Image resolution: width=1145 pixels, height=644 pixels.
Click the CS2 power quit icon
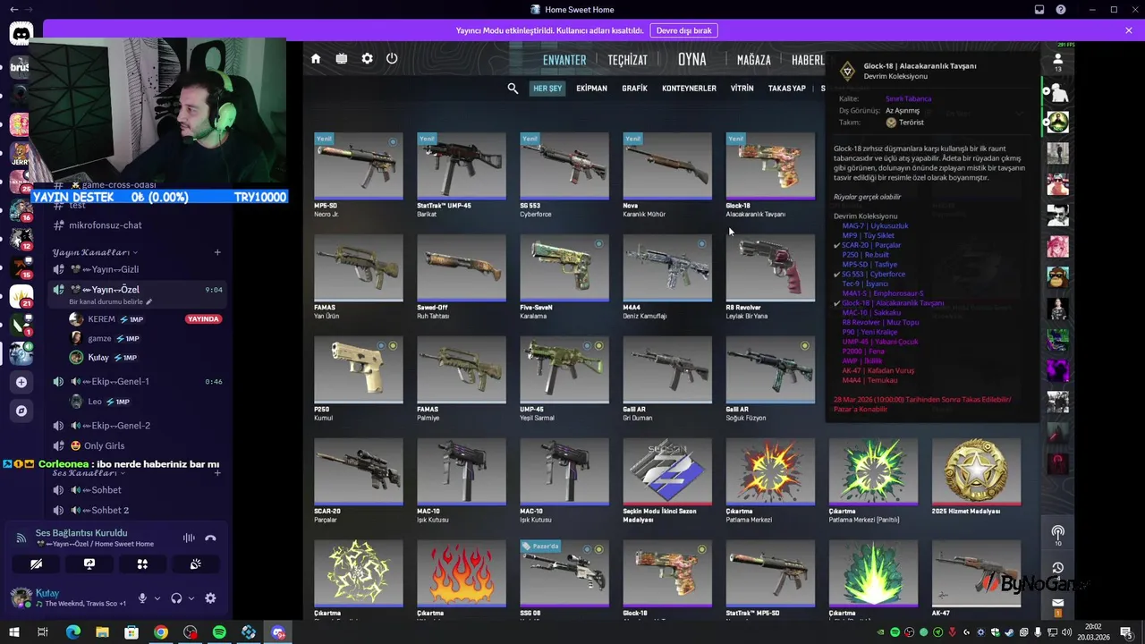pos(392,58)
